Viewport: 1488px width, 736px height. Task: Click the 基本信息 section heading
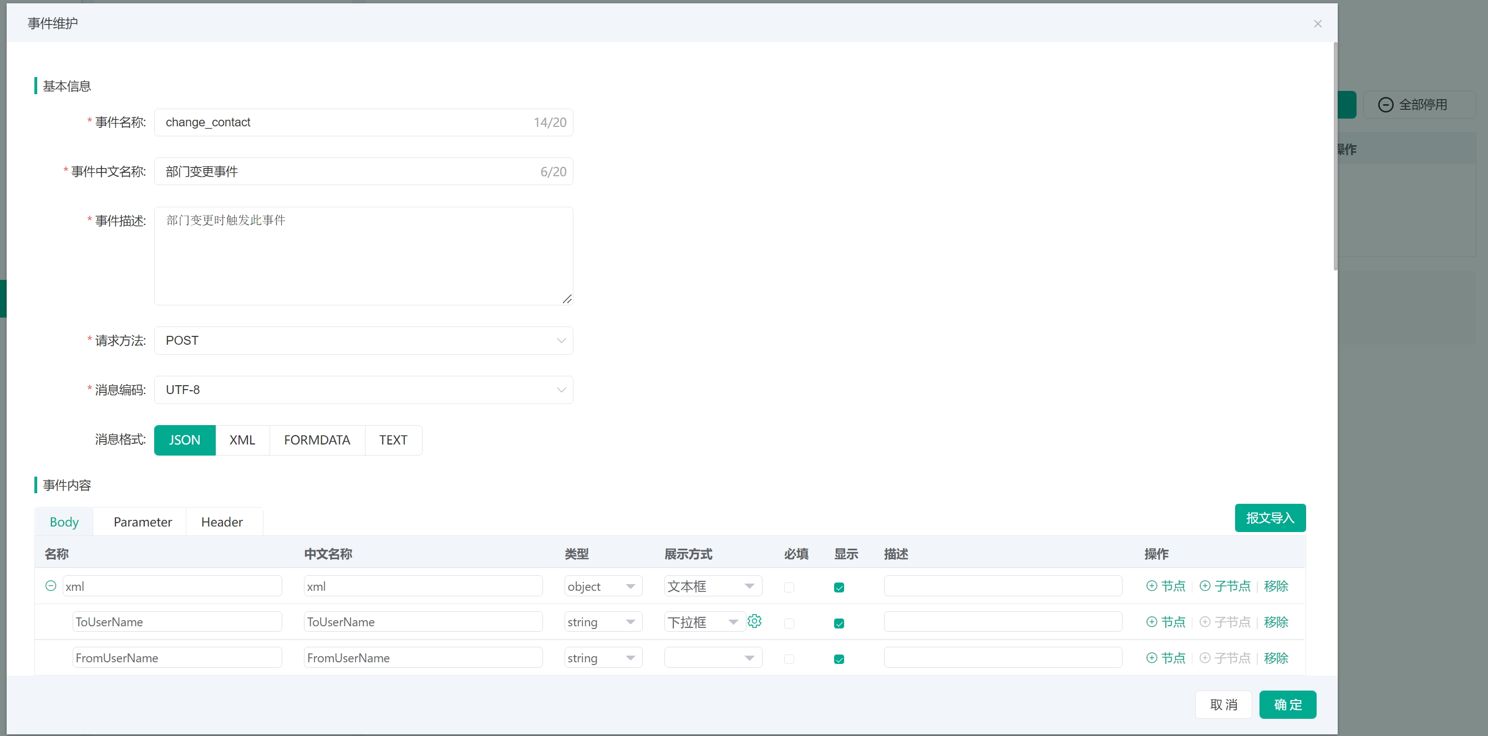click(x=67, y=86)
